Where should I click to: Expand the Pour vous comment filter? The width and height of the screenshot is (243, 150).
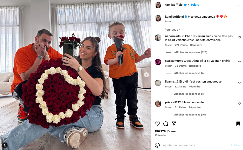tap(173, 30)
